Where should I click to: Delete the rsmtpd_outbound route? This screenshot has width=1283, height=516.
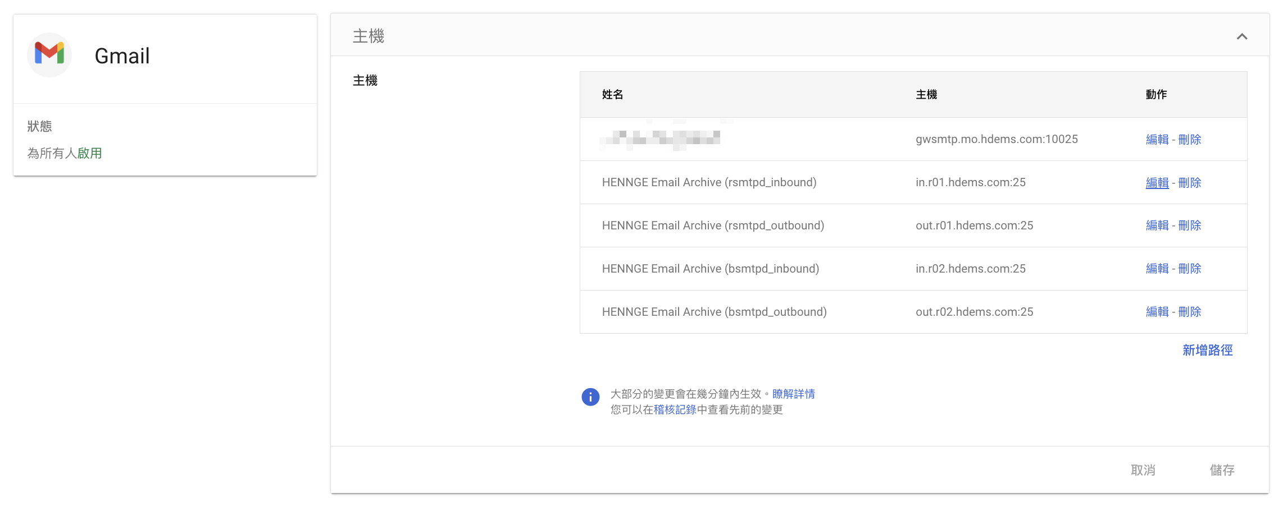click(x=1190, y=225)
